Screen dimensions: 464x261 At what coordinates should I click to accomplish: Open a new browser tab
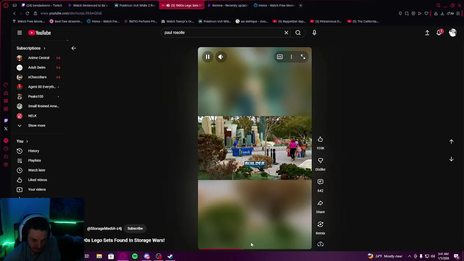pos(301,5)
